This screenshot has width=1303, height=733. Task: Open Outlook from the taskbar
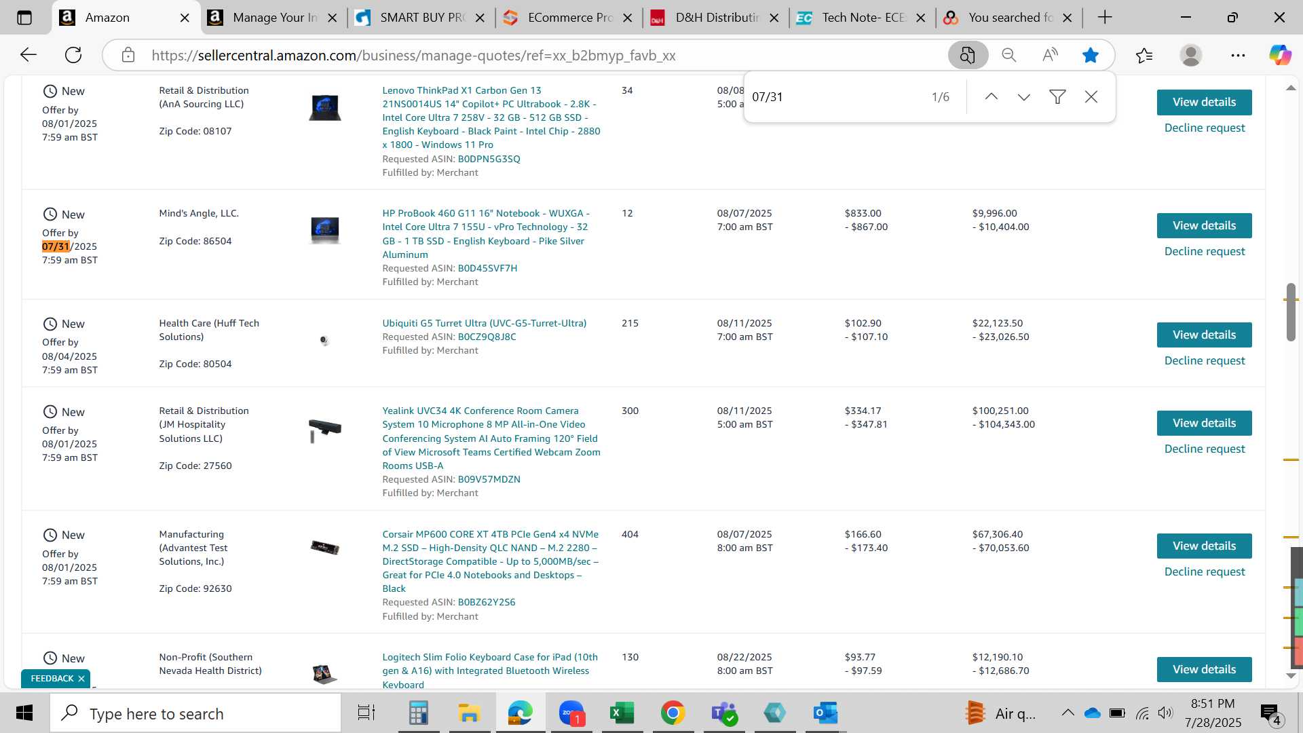[x=825, y=713]
